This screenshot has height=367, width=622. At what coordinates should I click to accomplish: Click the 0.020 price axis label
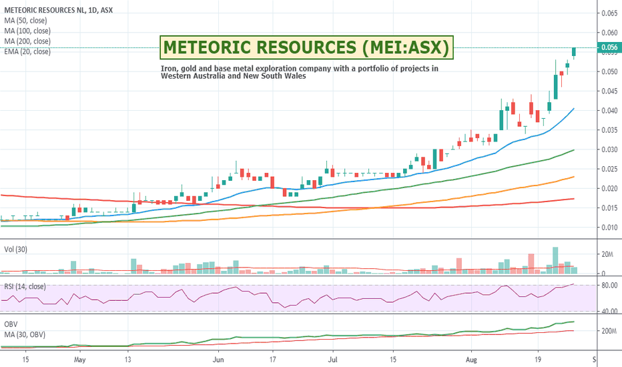609,188
